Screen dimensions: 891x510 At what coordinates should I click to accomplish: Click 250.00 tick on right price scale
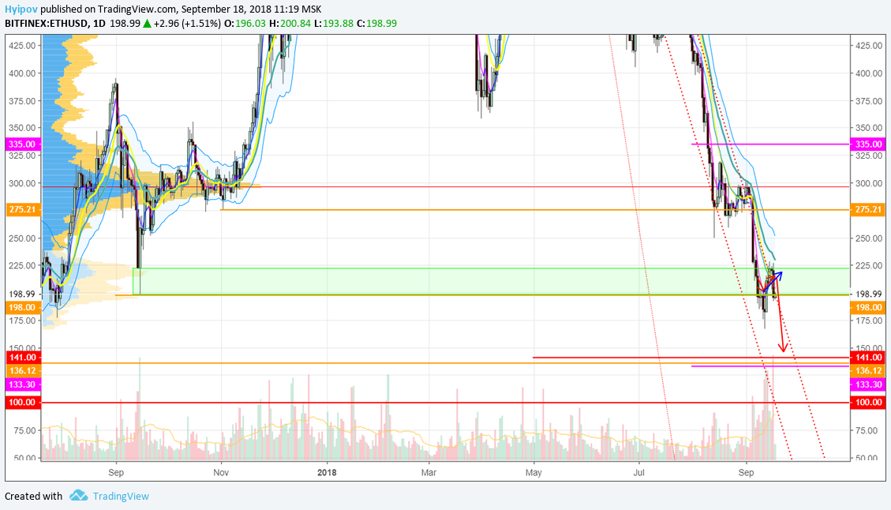pos(868,238)
